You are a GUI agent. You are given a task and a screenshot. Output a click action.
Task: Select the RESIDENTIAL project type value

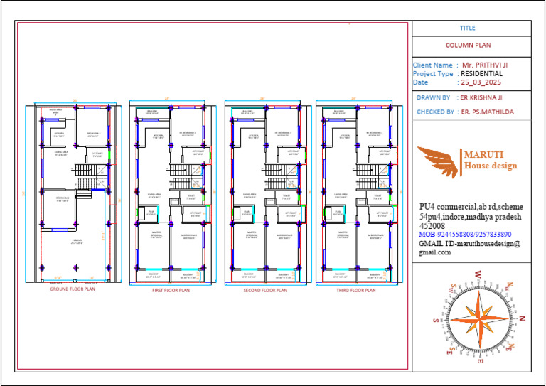point(481,74)
